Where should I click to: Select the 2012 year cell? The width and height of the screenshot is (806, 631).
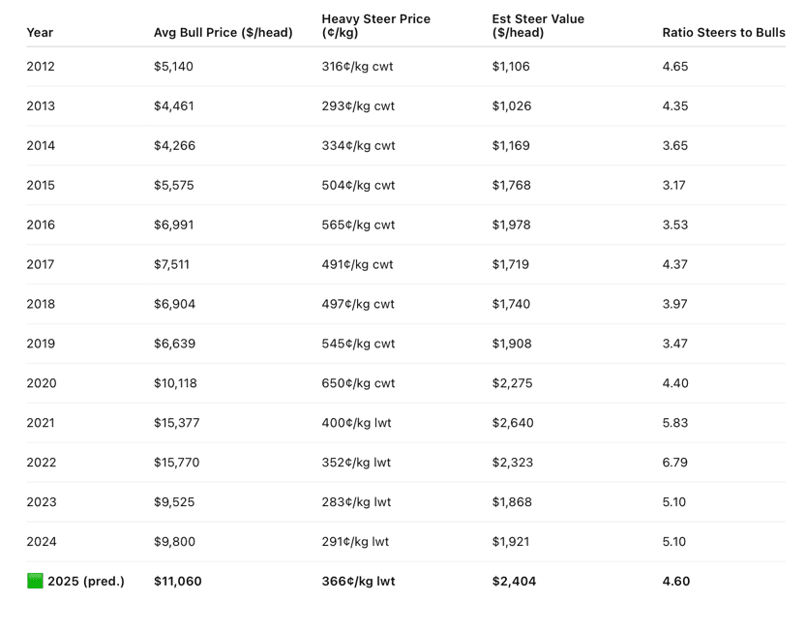tap(41, 67)
